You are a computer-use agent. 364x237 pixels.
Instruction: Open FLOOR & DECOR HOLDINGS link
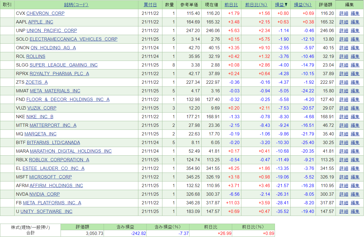(x=68, y=99)
